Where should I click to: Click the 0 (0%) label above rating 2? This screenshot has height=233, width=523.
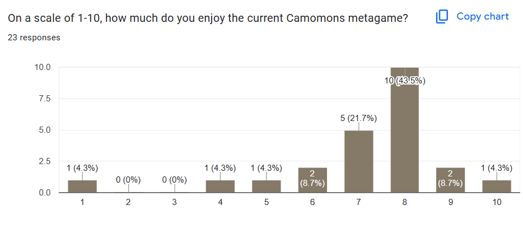128,180
